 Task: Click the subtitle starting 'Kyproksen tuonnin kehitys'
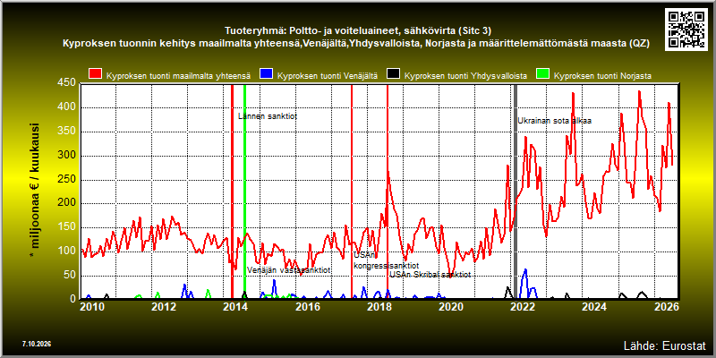coord(355,44)
